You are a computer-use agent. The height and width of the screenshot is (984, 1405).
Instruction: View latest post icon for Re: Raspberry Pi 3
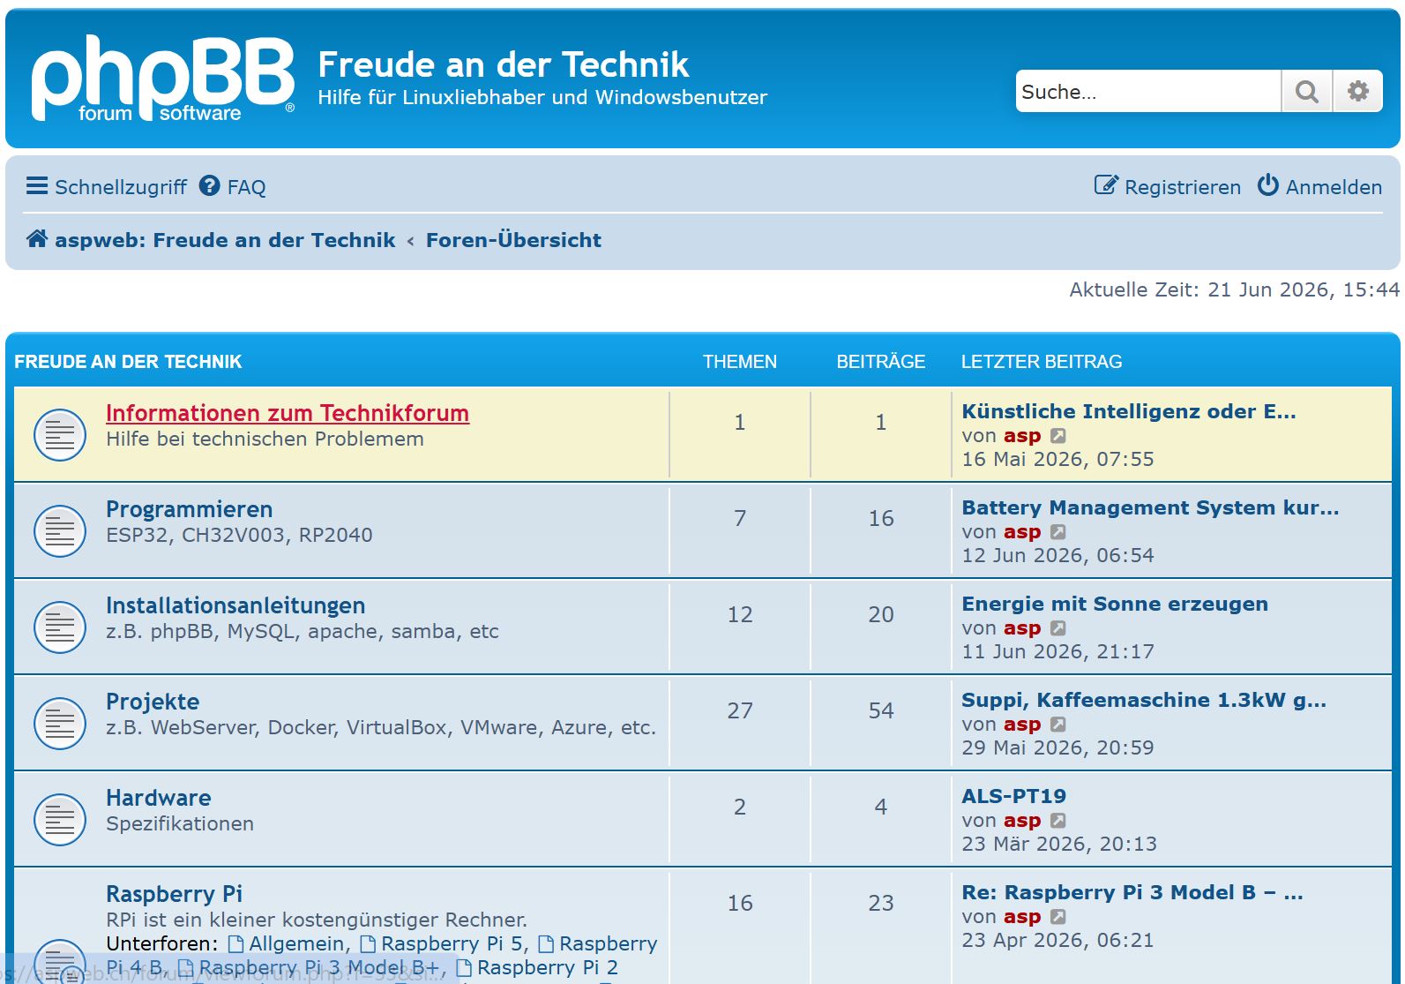(1058, 917)
